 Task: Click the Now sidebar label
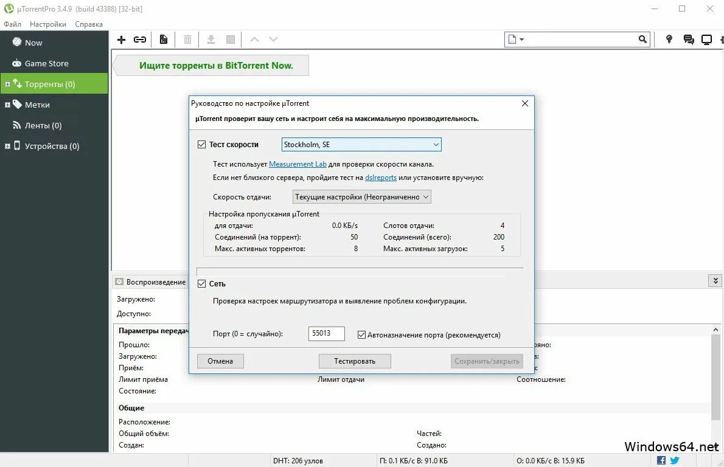tap(33, 43)
